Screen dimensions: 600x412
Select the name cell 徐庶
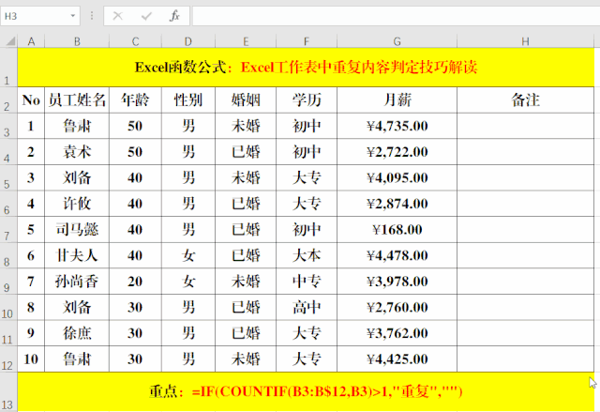pyautogui.click(x=77, y=333)
